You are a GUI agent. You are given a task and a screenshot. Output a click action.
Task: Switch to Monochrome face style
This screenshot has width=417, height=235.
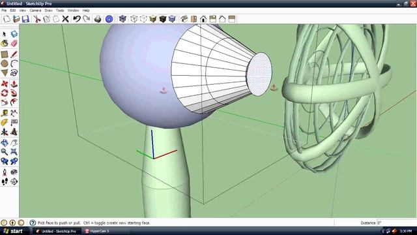(x=172, y=19)
